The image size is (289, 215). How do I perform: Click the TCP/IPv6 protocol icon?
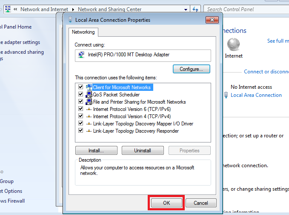coord(89,109)
